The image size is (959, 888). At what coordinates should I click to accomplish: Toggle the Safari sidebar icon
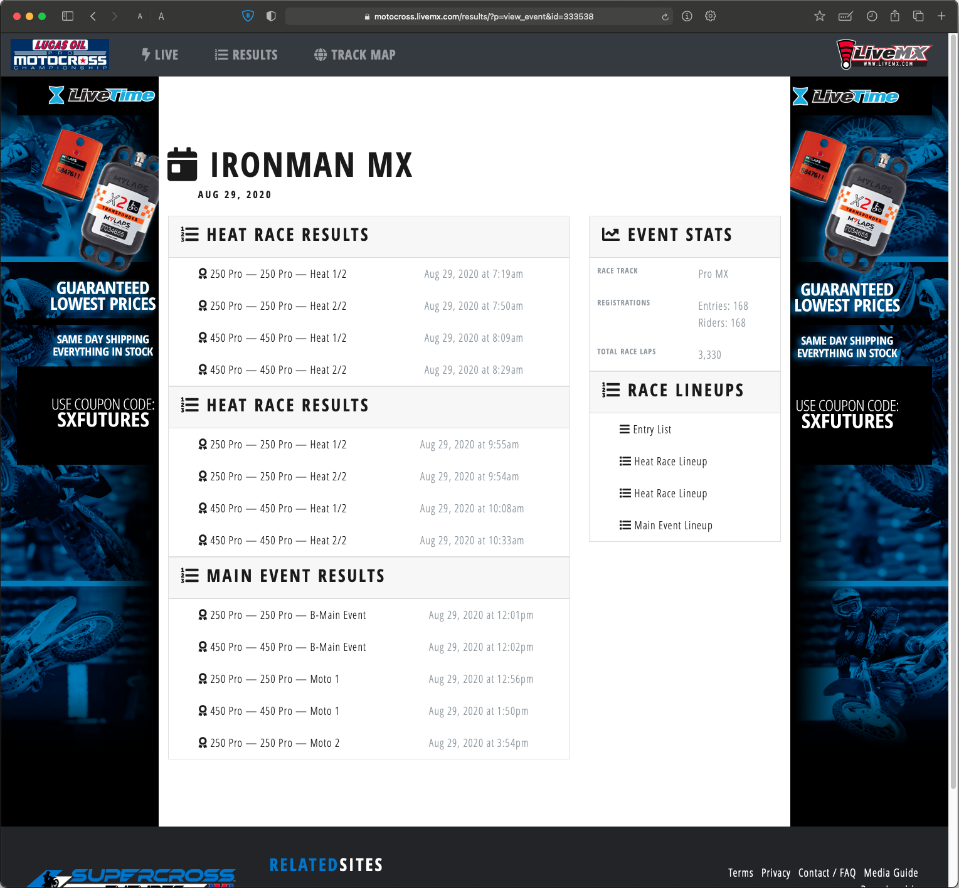(x=68, y=16)
